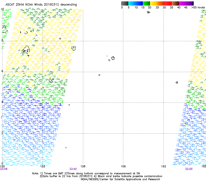Click the title 'ASCAT 25KM NOAA Winds 20160312 descending'
206x181 pixels.
coord(41,4)
